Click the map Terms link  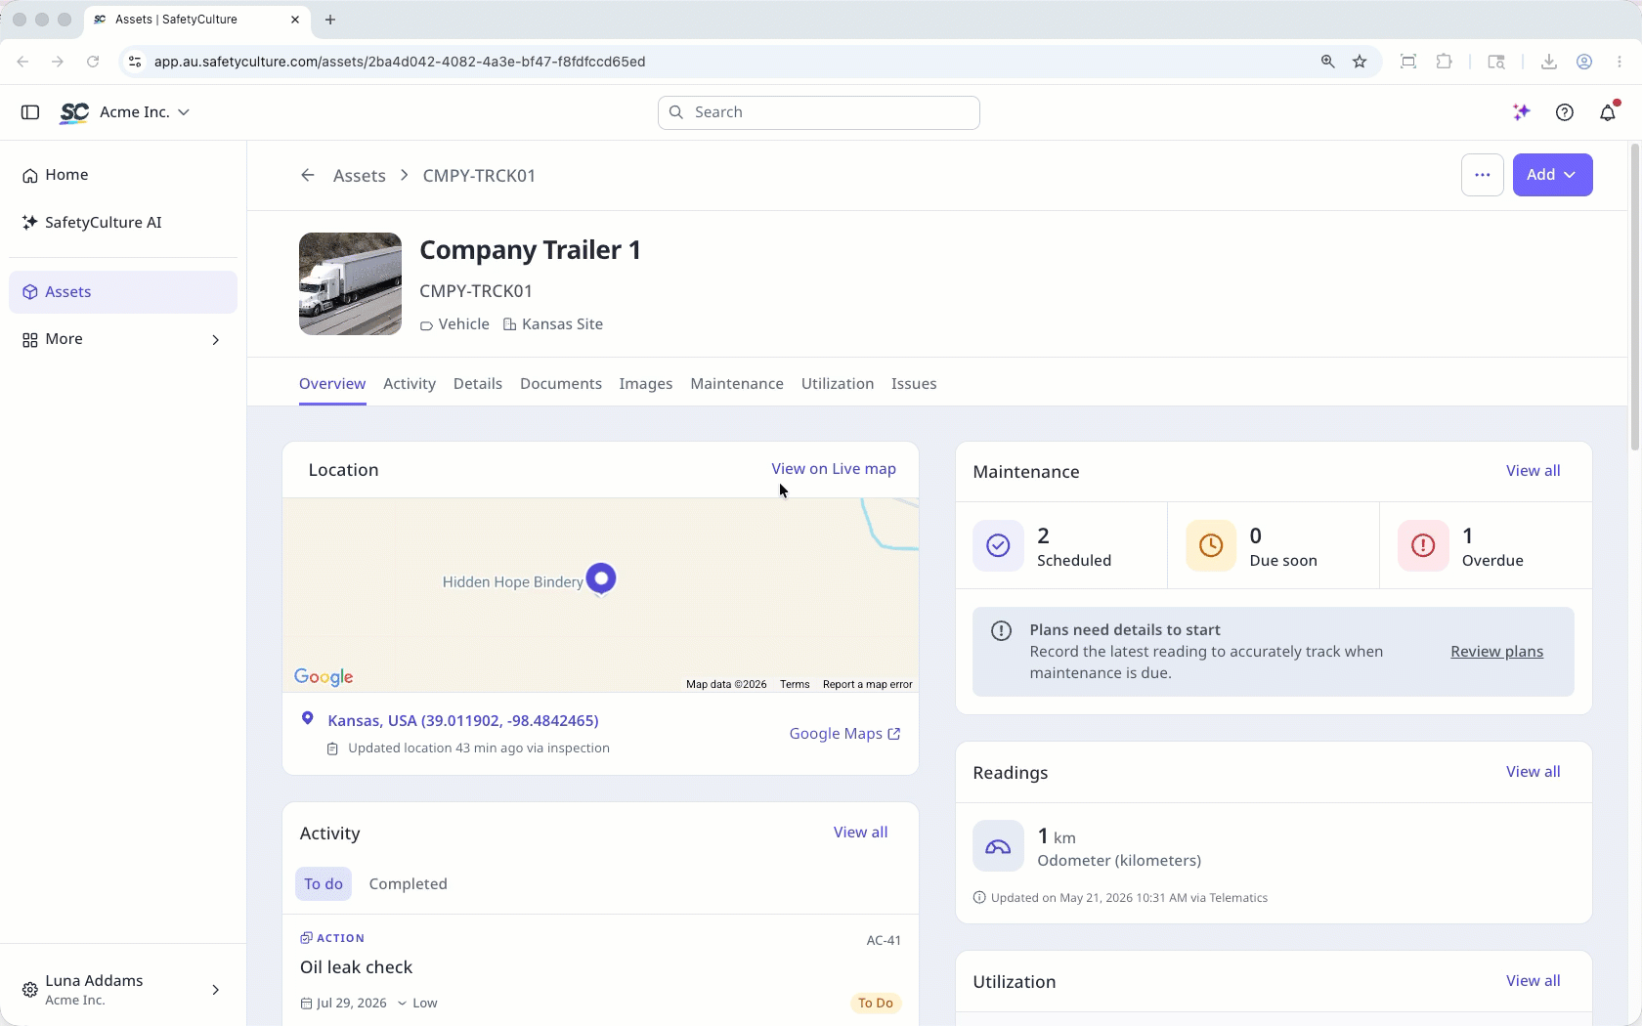click(x=795, y=685)
